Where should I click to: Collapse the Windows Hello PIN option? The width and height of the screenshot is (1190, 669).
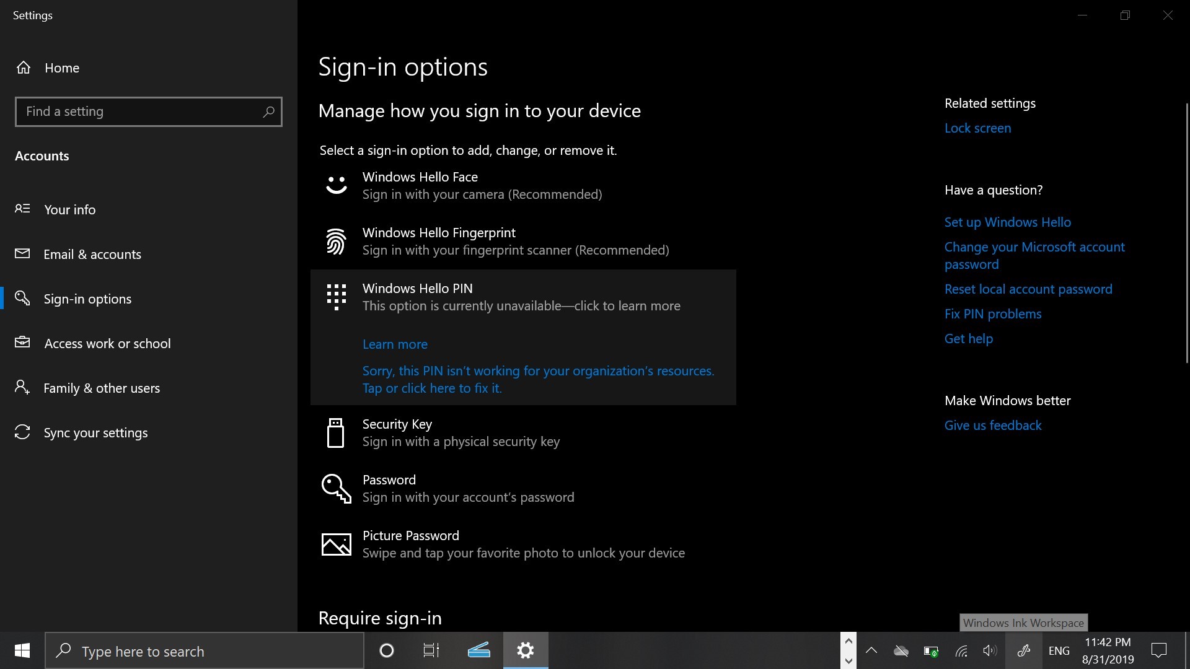tap(523, 297)
